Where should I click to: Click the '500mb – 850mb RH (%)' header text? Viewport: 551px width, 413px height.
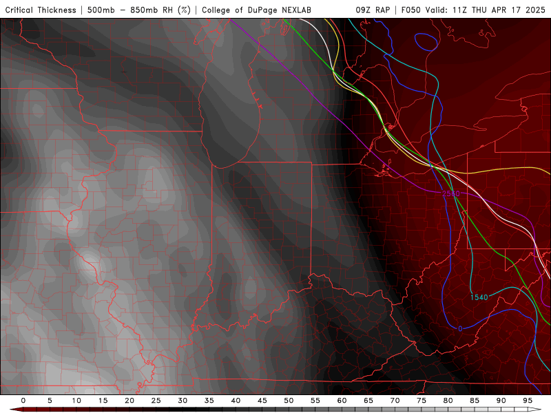pos(139,10)
